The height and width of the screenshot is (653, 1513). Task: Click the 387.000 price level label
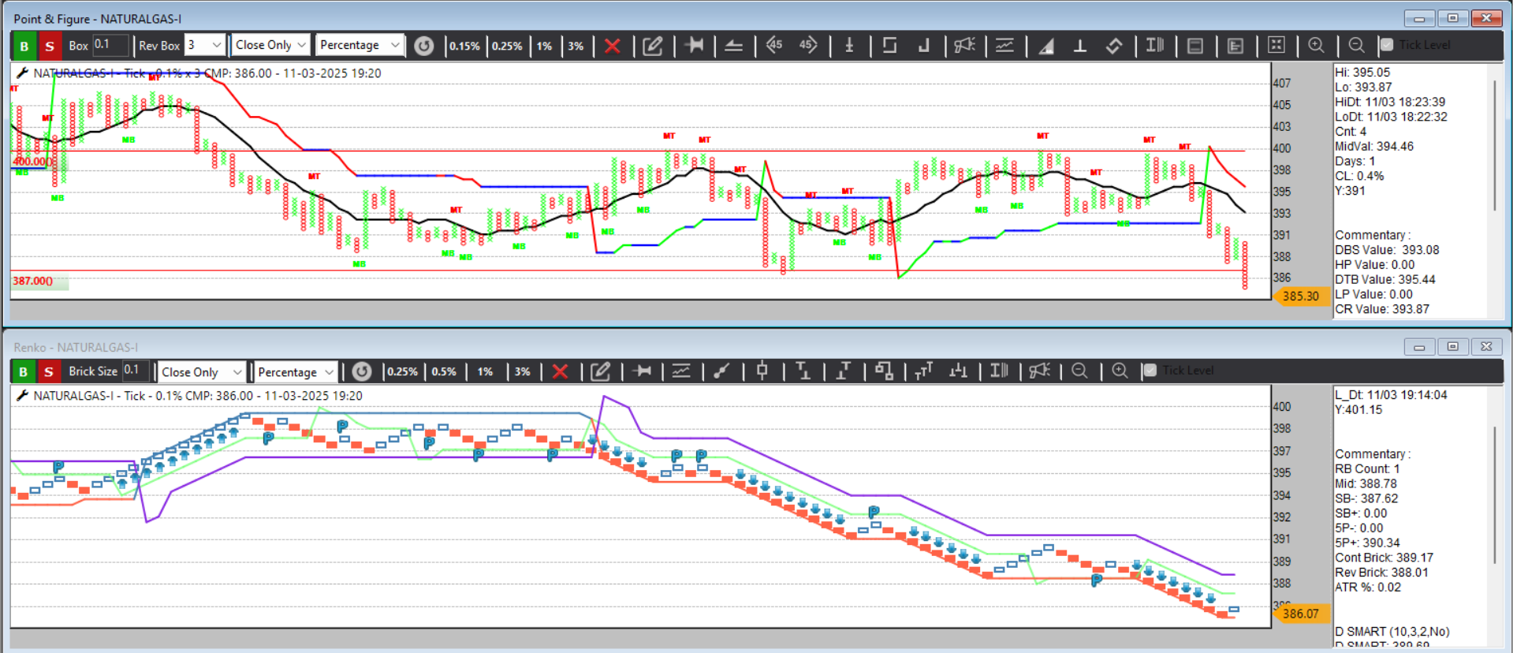[32, 281]
